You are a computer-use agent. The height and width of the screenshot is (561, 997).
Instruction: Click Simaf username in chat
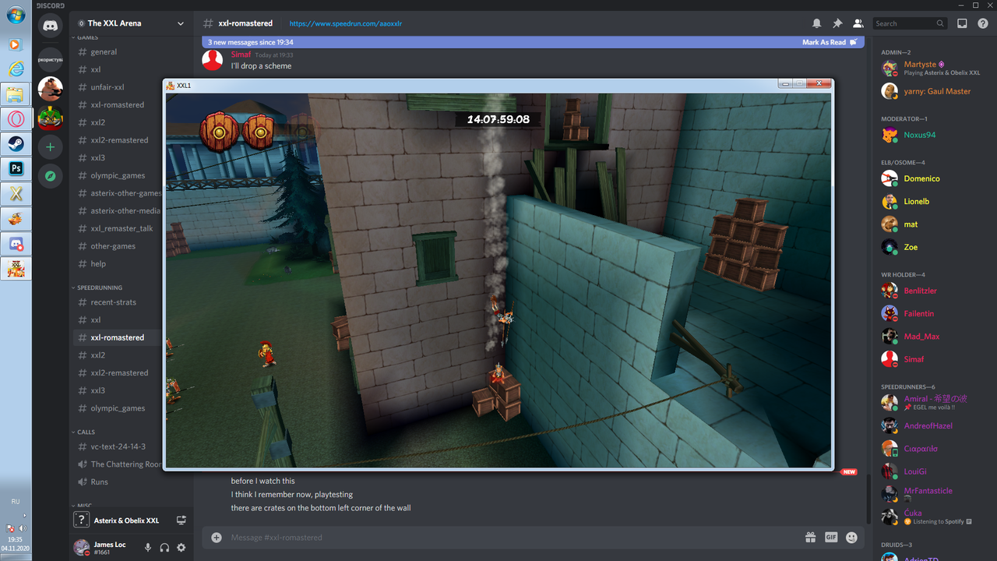tap(241, 55)
